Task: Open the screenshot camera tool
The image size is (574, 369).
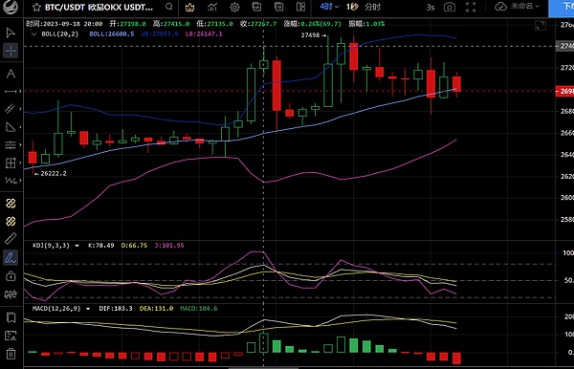Action: 450,7
